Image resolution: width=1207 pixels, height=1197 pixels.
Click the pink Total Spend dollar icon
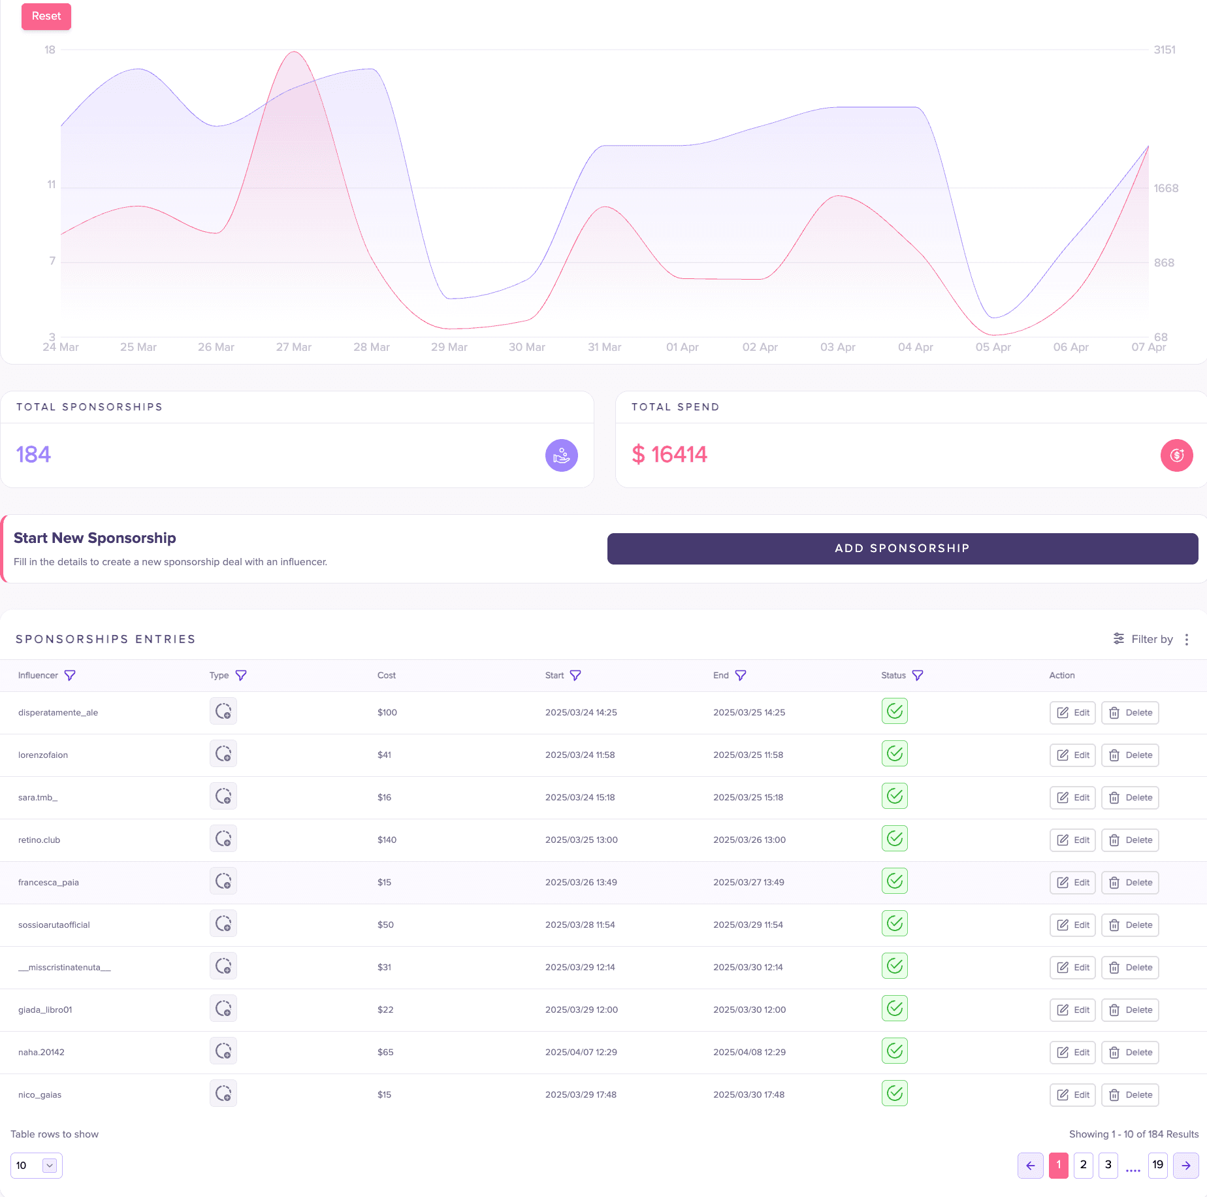tap(1177, 455)
